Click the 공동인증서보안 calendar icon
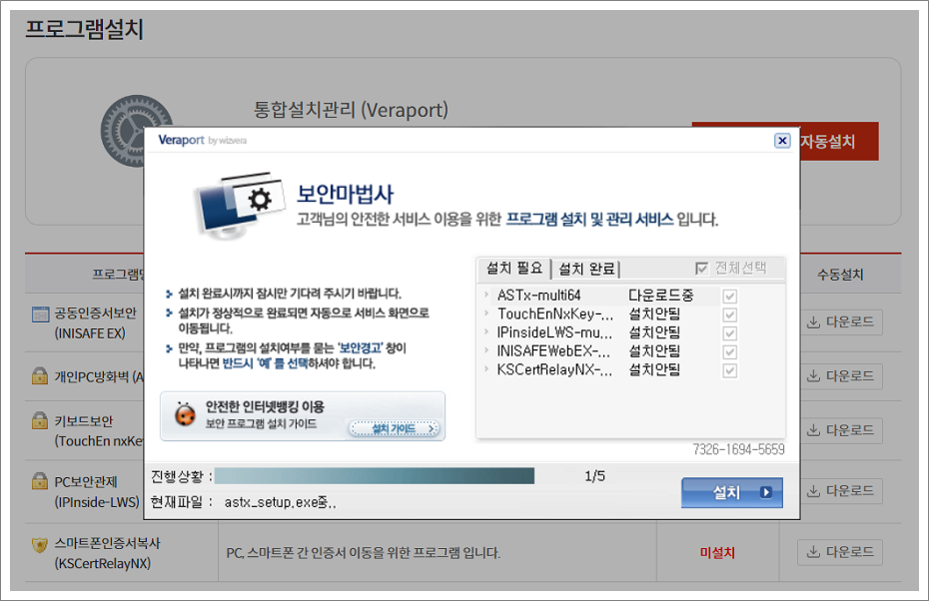 (40, 313)
